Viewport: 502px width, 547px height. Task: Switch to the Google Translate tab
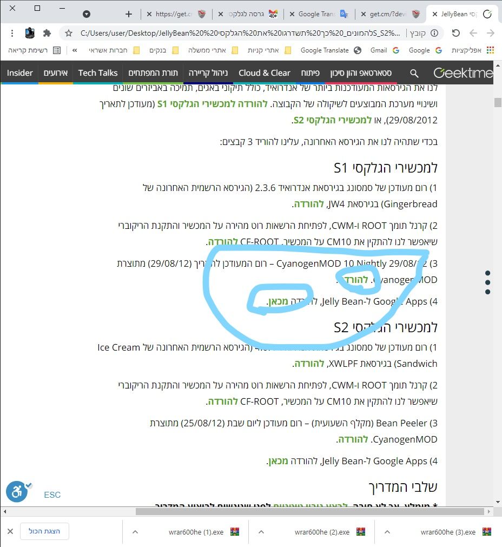click(x=319, y=14)
